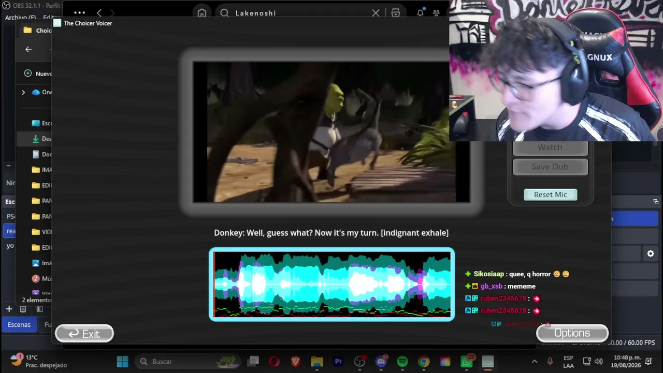Click the audio waveform display
Viewport: 663px width, 373px height.
click(331, 284)
